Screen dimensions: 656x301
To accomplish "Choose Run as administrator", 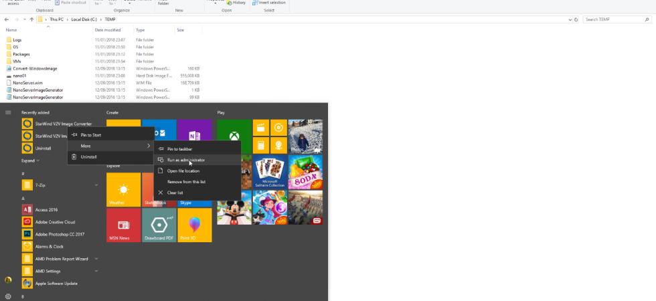I will pyautogui.click(x=197, y=160).
